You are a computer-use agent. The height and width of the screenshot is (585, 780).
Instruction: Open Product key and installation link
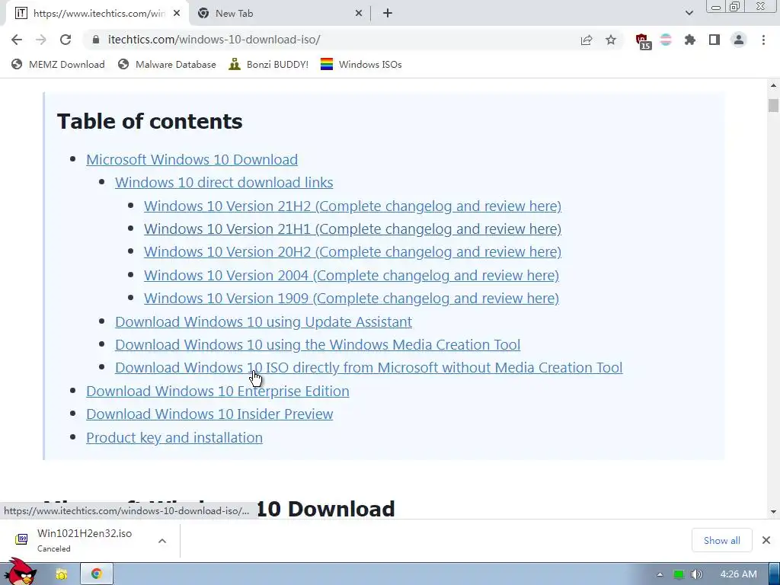[174, 437]
